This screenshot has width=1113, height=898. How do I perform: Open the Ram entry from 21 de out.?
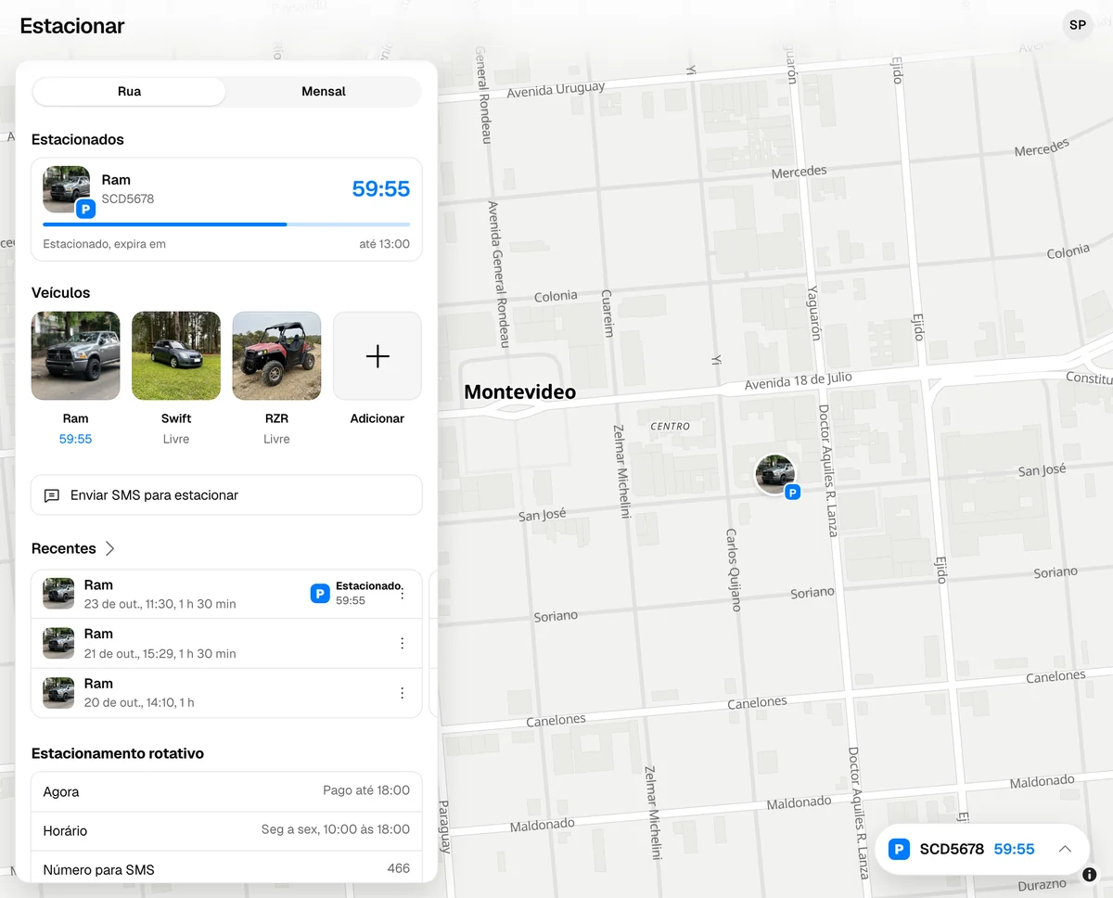[226, 643]
